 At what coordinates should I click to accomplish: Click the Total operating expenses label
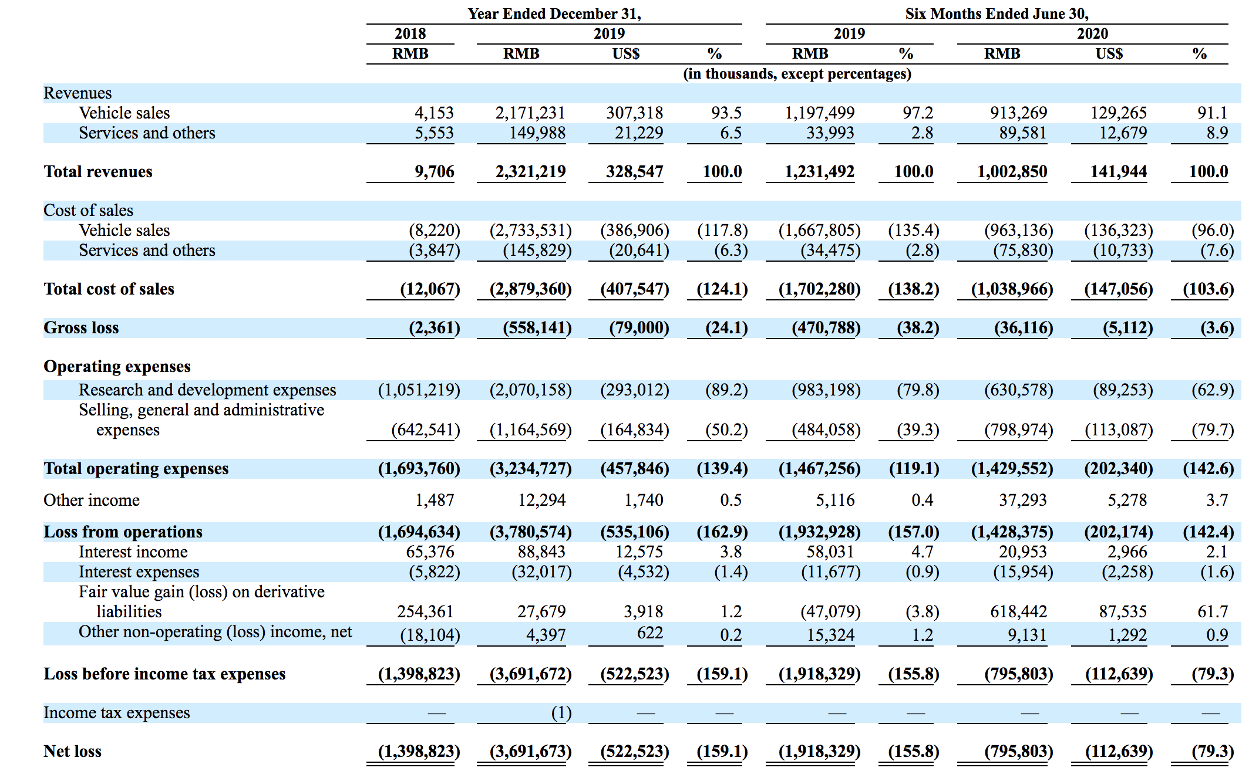(136, 468)
